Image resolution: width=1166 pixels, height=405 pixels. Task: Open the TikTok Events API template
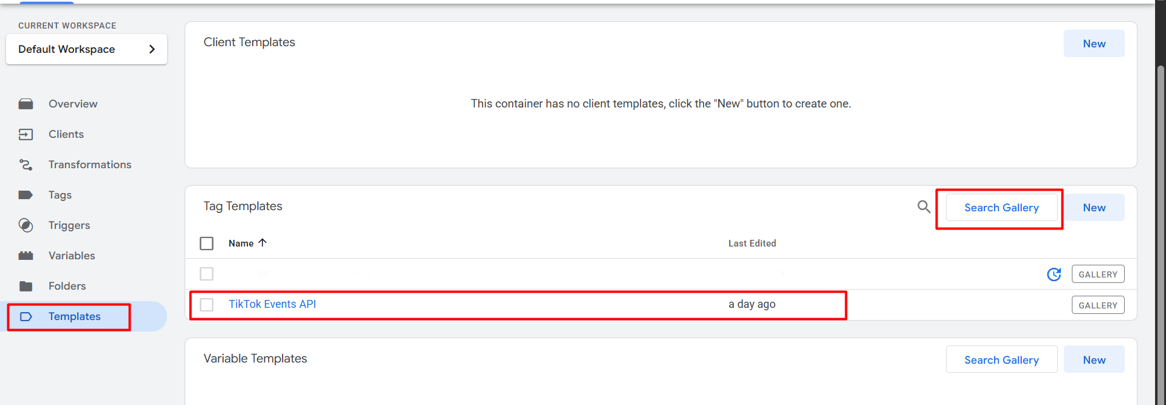tap(272, 304)
